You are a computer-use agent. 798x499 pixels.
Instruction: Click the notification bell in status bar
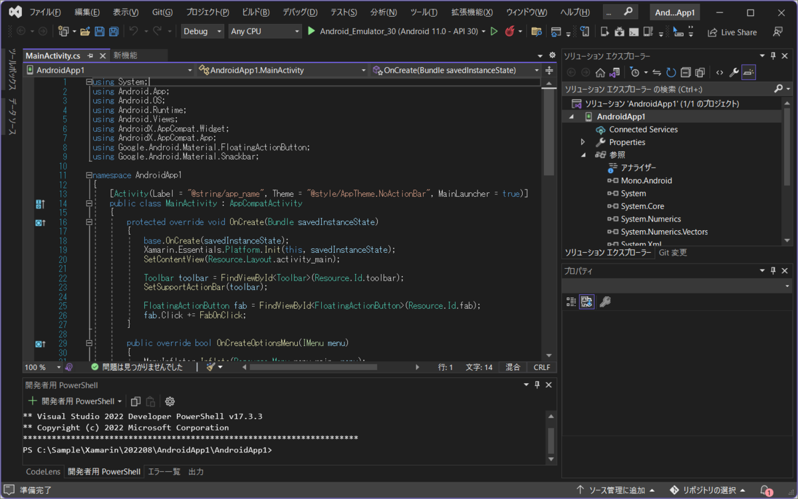(x=765, y=490)
